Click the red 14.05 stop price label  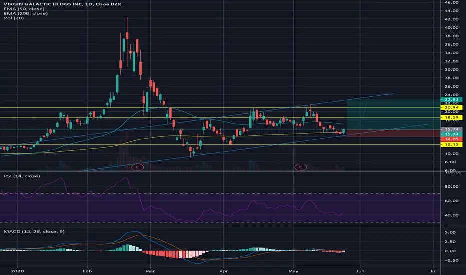click(x=451, y=139)
